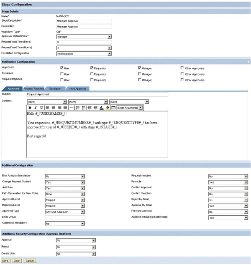Center-align the content text
This screenshot has width=251, height=265.
click(x=54, y=108)
